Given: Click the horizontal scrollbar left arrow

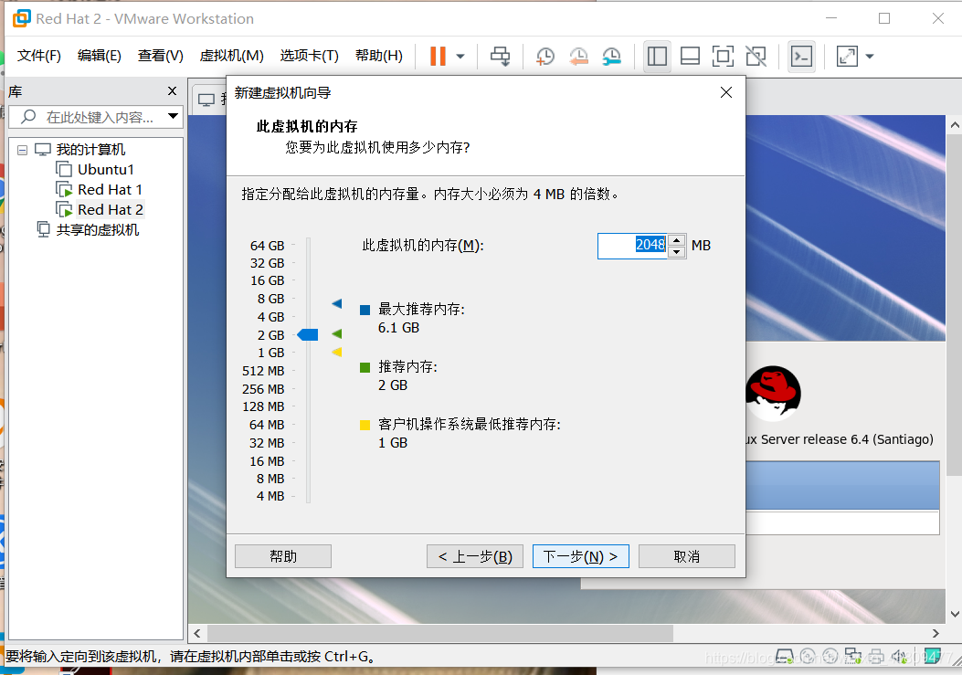Looking at the screenshot, I should (x=197, y=633).
